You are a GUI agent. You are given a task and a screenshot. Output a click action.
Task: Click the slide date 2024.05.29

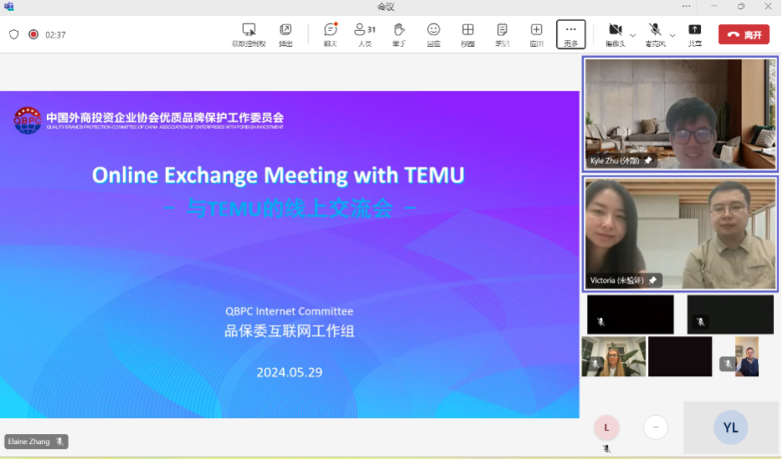coord(289,372)
